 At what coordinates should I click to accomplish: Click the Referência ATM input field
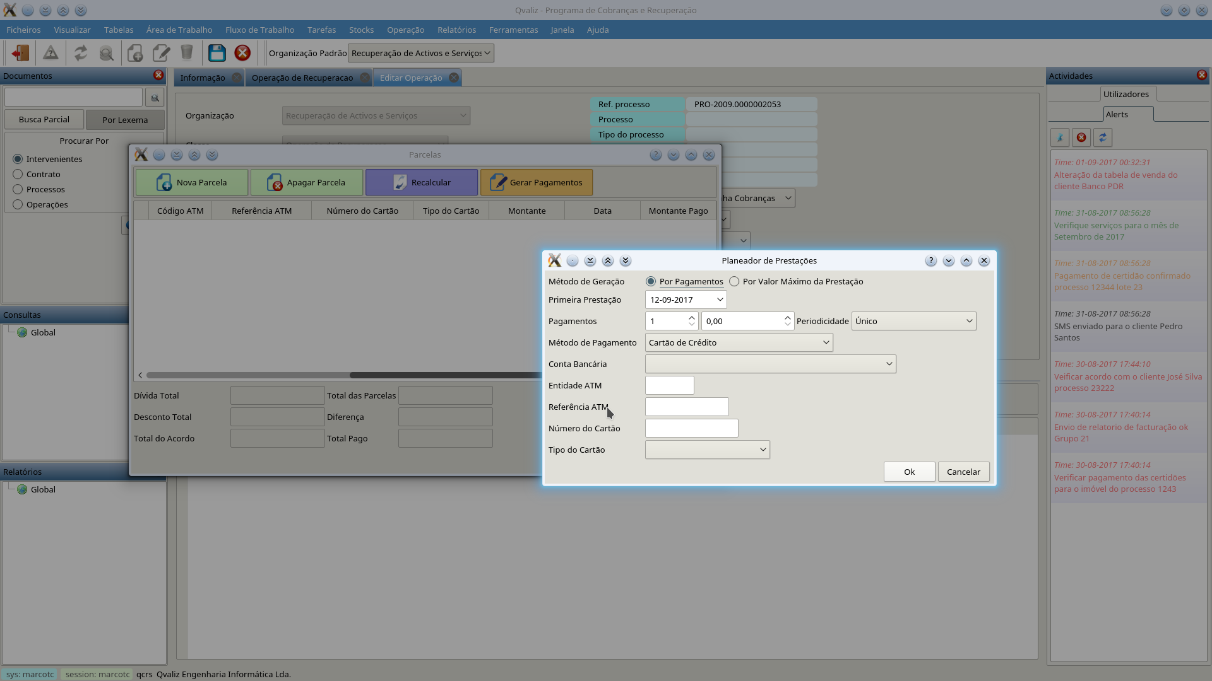pyautogui.click(x=686, y=407)
